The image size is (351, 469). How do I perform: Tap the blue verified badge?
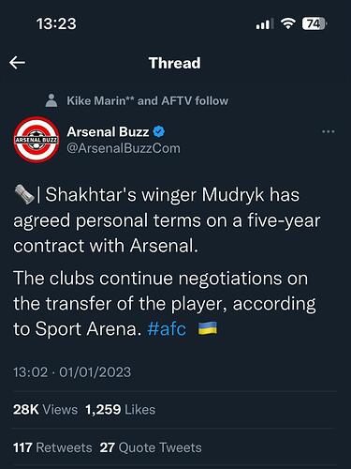(x=159, y=131)
